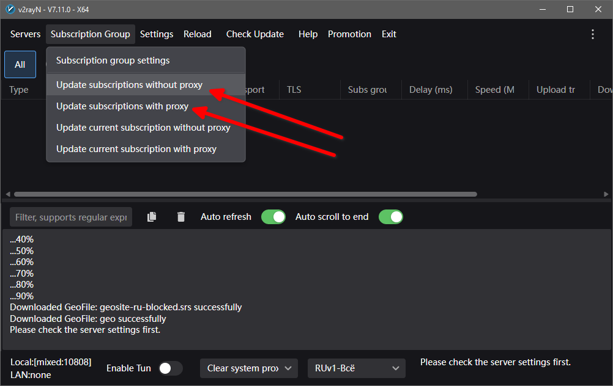
Task: Maximize the v2rayN window
Action: [570, 9]
